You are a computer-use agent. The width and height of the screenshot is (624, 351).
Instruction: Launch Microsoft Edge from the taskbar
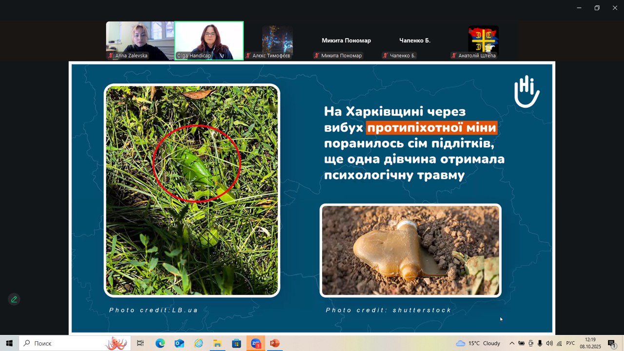tap(160, 343)
